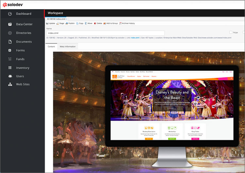Open the index.stml link

coord(135,38)
